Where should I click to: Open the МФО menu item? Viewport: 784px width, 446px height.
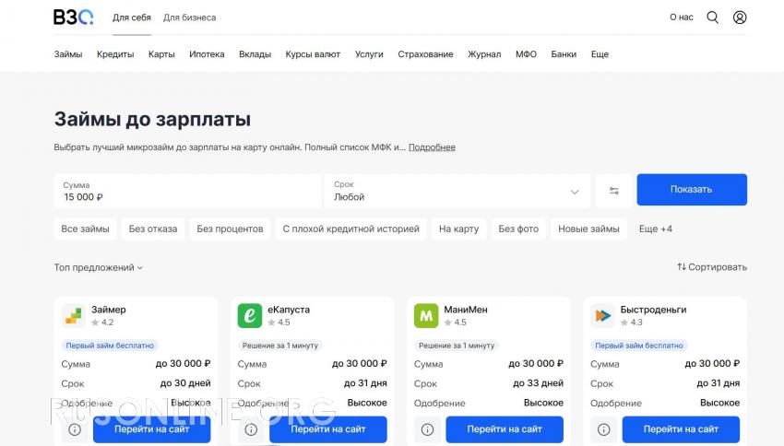pyautogui.click(x=526, y=54)
